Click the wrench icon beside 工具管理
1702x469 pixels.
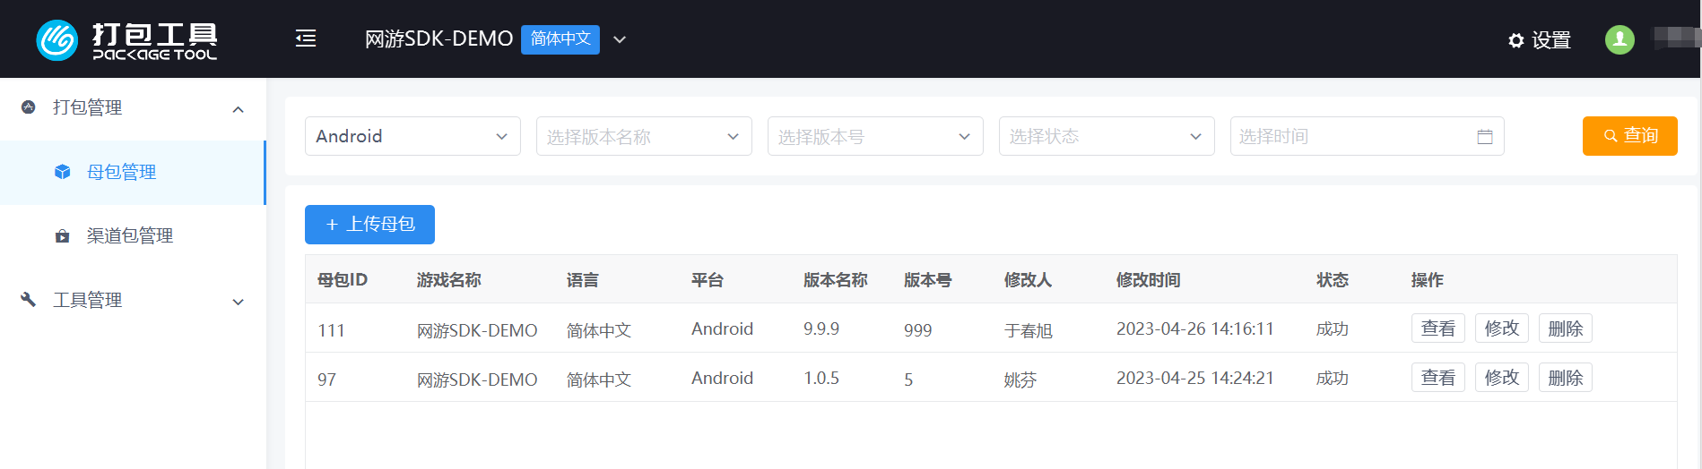pos(29,300)
